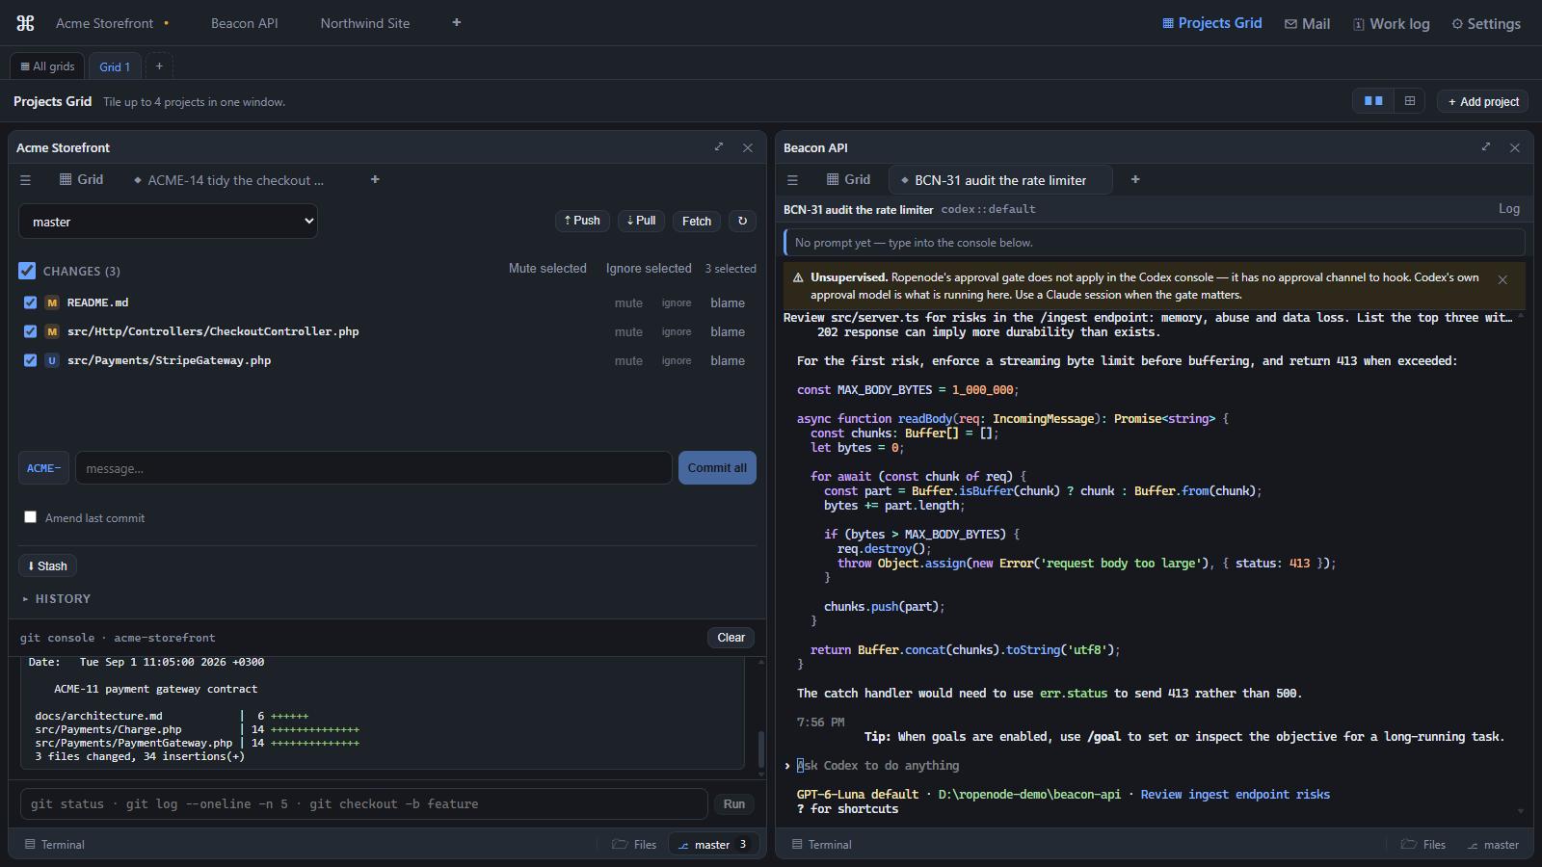
Task: Open the master branch indicator in Beacon API footer
Action: (x=1493, y=845)
